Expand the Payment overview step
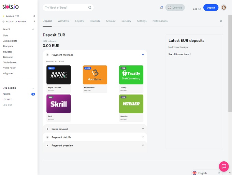Screen dimensions: 232x175 [x=143, y=146]
